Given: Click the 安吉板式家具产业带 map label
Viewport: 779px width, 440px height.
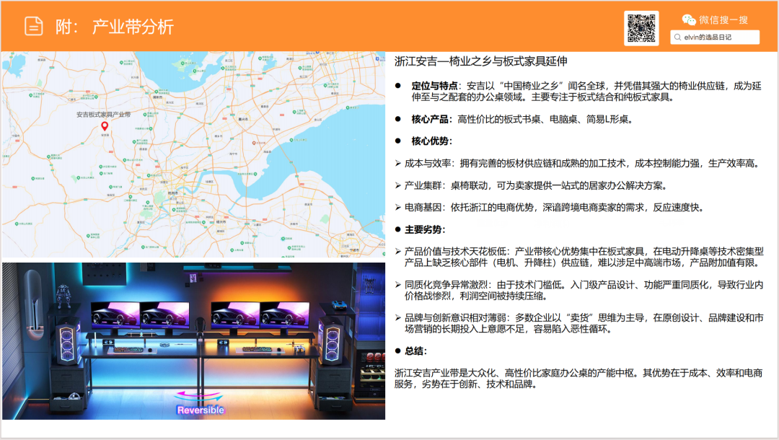Looking at the screenshot, I should tap(104, 114).
